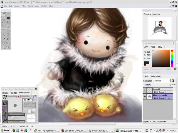The image size is (178, 133).
Task: Click the Layer menu in Layers panel
Action: [x=145, y=72]
